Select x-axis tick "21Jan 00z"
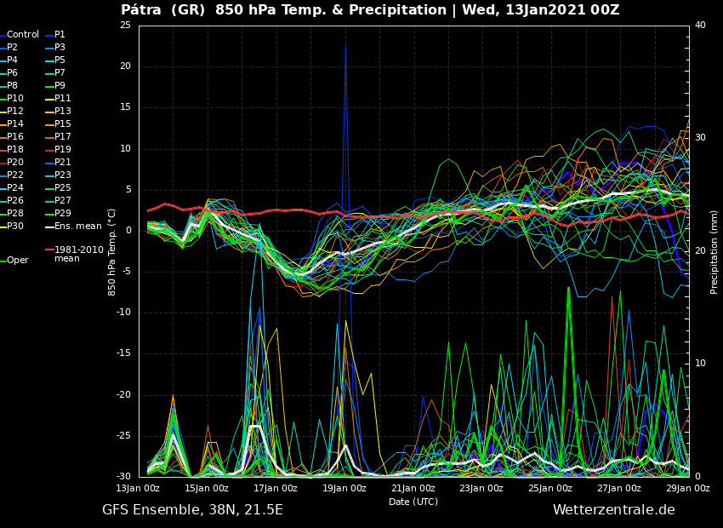Screen dimensions: 723x528 click(x=413, y=488)
